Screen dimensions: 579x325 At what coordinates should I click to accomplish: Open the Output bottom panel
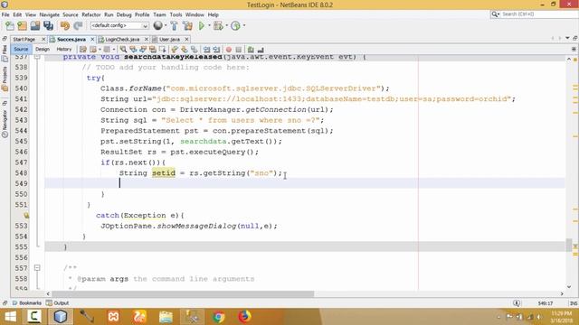click(58, 303)
